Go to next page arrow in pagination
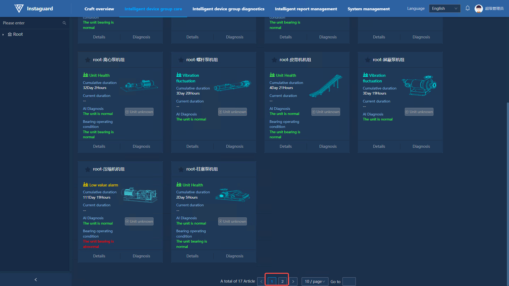This screenshot has height=286, width=509. coord(293,282)
